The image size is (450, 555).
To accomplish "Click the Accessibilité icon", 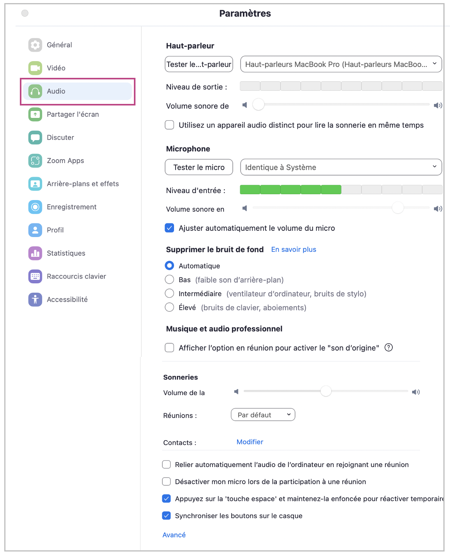I will (x=35, y=300).
